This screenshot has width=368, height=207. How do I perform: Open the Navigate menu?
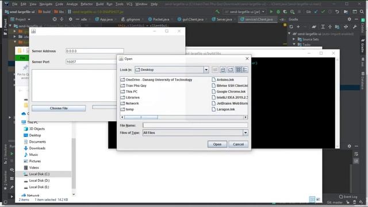click(46, 4)
